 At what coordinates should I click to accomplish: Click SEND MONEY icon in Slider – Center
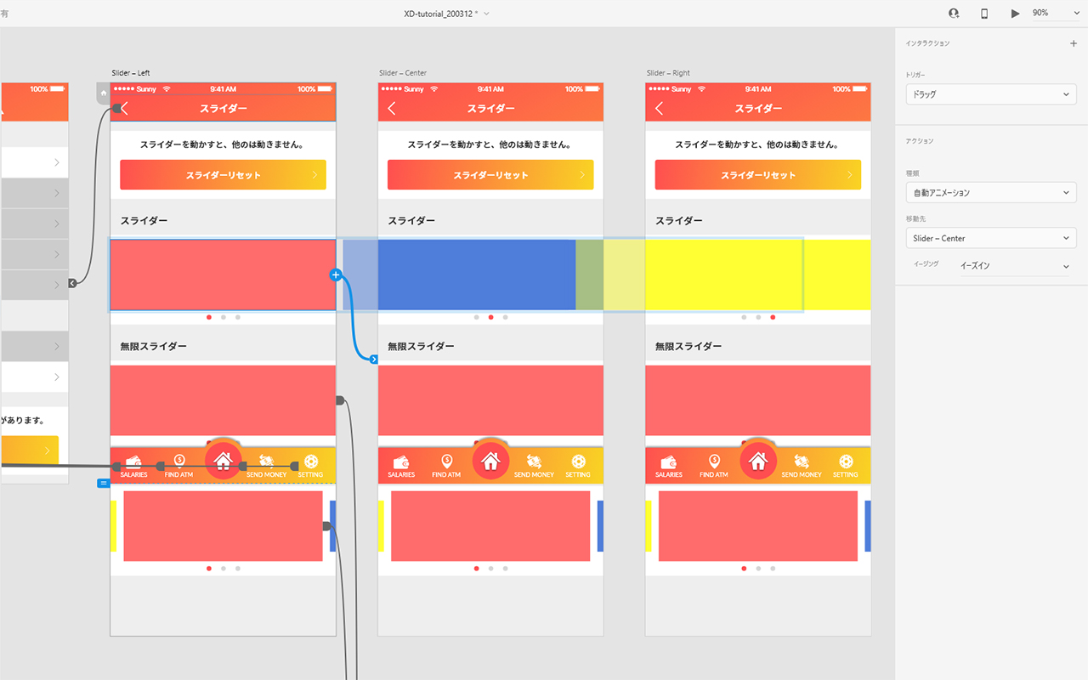click(x=534, y=462)
